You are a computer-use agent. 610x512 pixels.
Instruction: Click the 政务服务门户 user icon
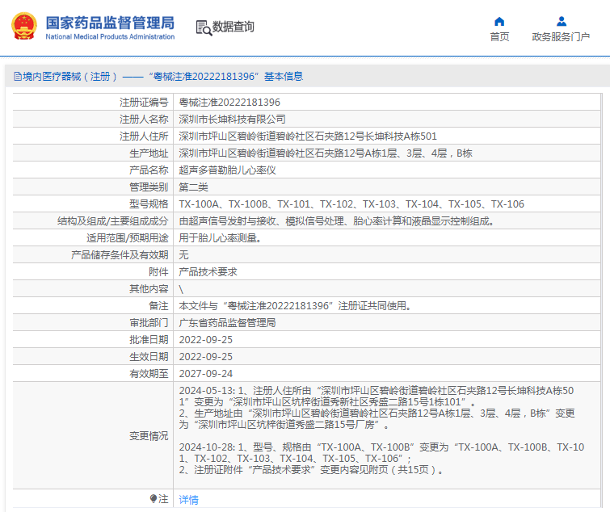pyautogui.click(x=561, y=21)
